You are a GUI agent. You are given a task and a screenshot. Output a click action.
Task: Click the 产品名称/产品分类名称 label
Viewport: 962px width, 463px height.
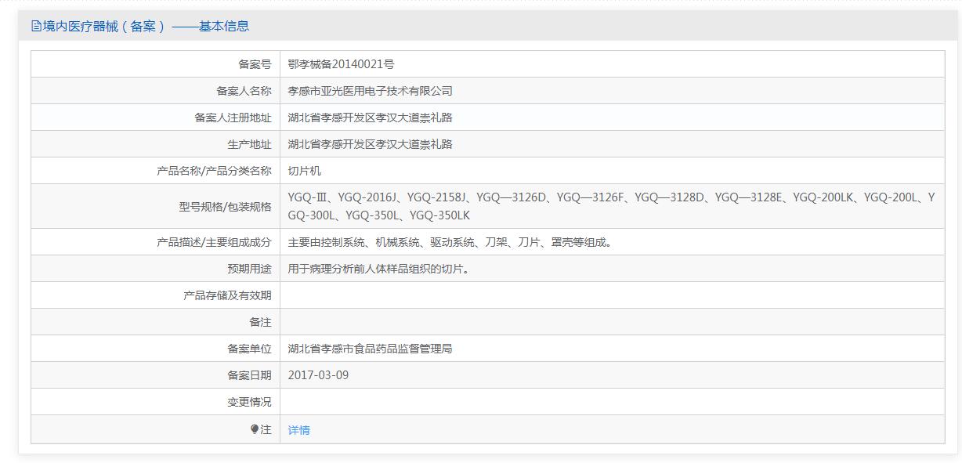coord(214,171)
